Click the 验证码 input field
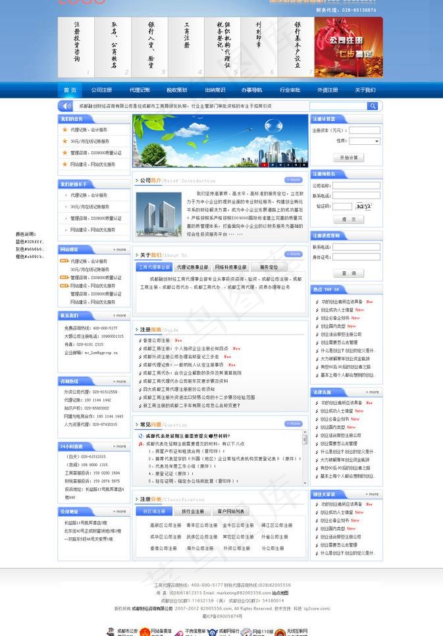The width and height of the screenshot is (443, 636). (342, 206)
